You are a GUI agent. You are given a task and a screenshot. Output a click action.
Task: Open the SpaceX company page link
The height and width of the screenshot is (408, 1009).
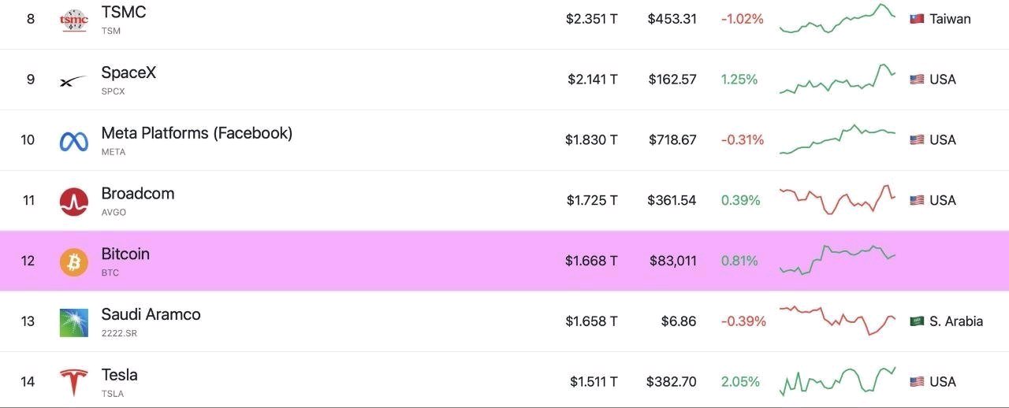[x=128, y=72]
